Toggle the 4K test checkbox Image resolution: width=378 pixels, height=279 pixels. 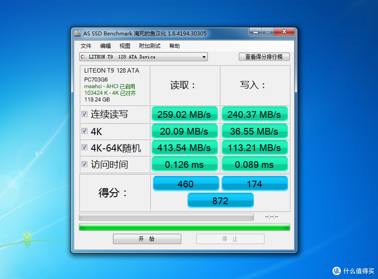pos(84,131)
